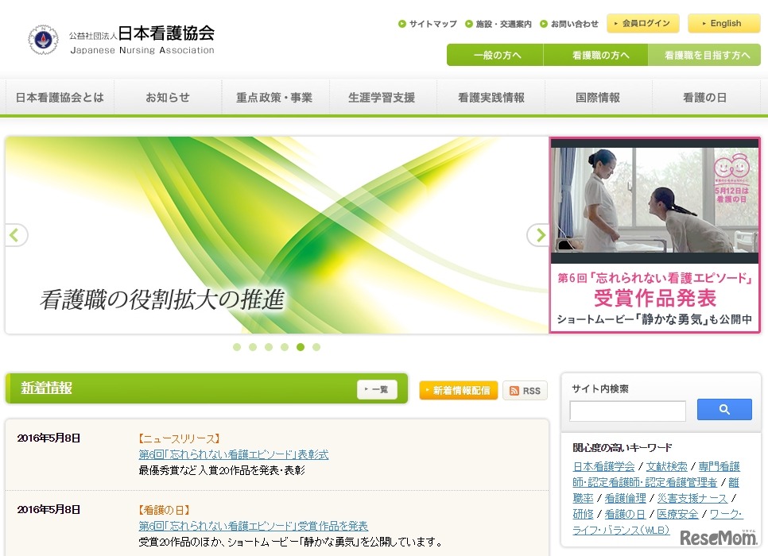Viewport: 768px width, 556px height.
Task: Go to previous carousel slide arrow
Action: [x=16, y=235]
